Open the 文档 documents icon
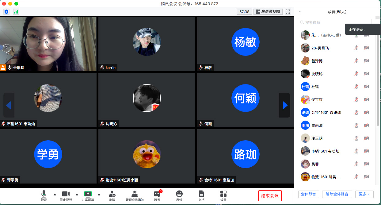This screenshot has width=381, height=205. (x=201, y=194)
